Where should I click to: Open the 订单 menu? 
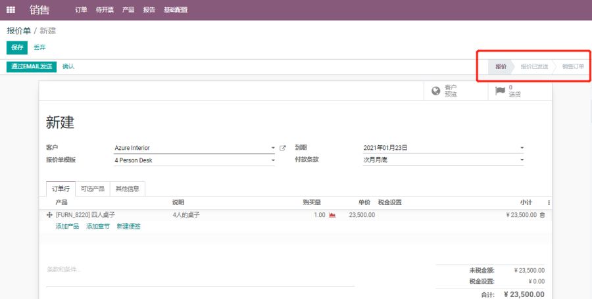click(81, 10)
